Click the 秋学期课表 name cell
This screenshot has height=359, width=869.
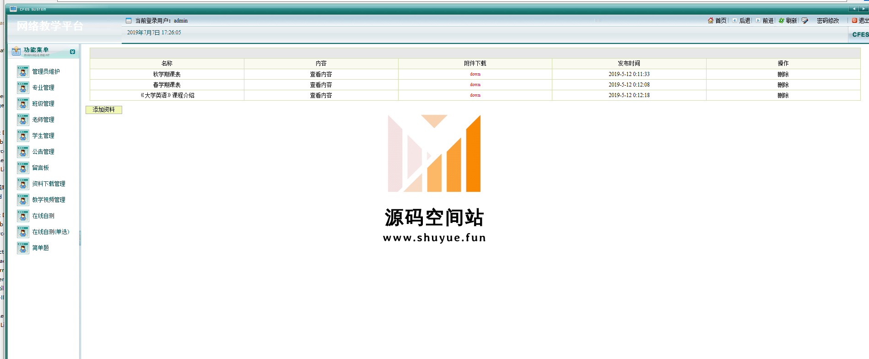point(167,74)
